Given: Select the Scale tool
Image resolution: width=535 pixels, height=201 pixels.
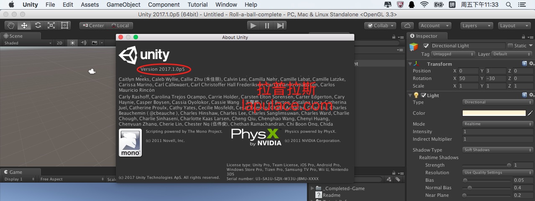Looking at the screenshot, I should (x=51, y=26).
